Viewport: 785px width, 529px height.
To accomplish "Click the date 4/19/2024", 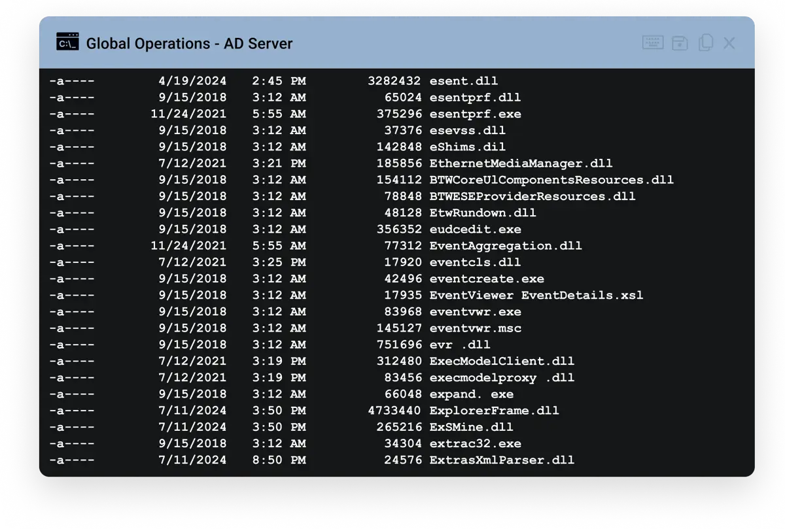I will 192,81.
